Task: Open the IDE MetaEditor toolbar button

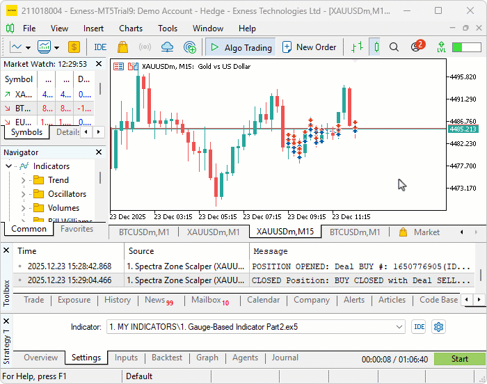Action: coord(100,47)
